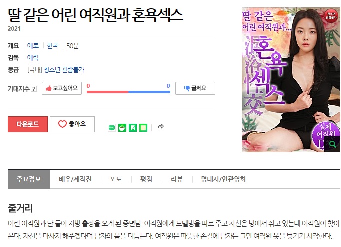Open the share arrow icon
The width and height of the screenshot is (341, 247).
click(x=160, y=127)
